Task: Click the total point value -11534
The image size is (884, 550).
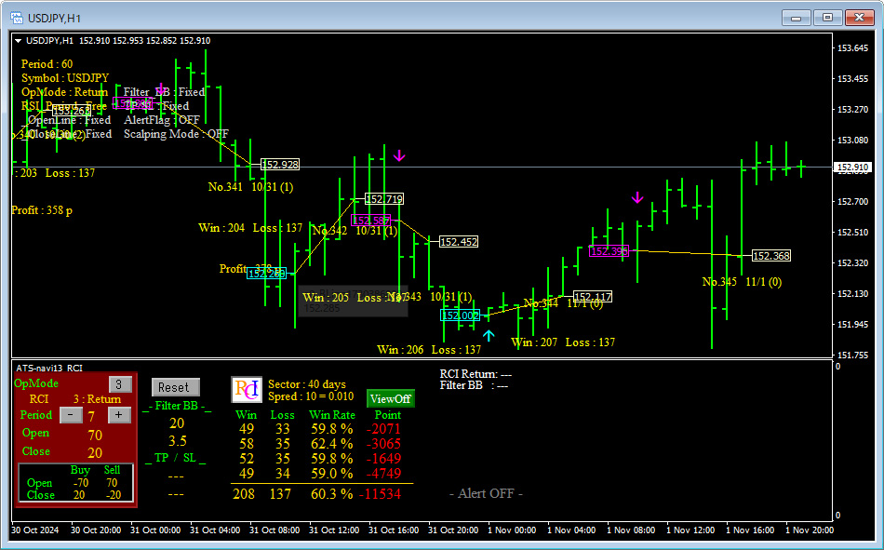Action: (380, 494)
